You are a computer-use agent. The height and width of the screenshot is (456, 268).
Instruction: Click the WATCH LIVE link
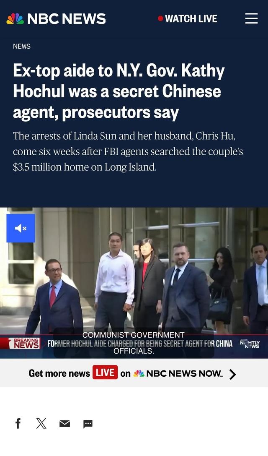coord(188,18)
